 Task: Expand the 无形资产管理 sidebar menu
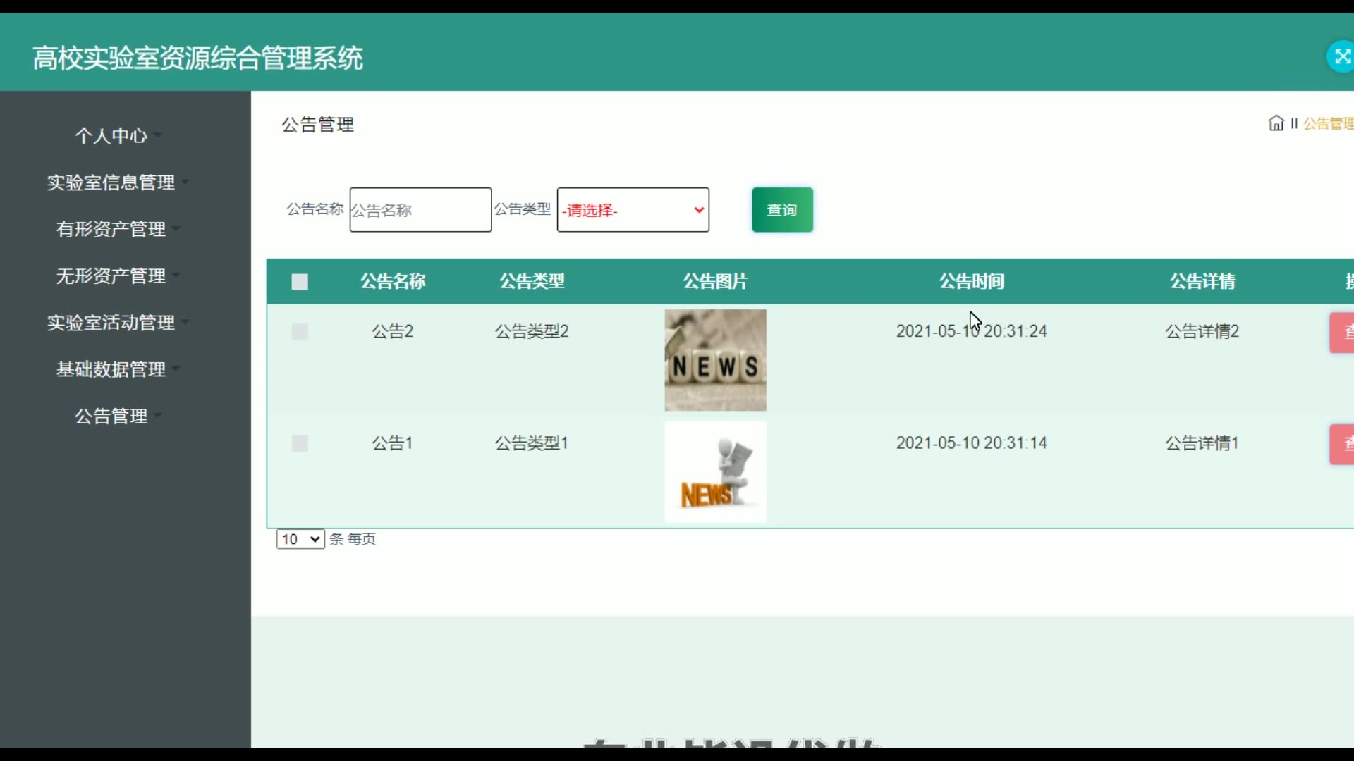pos(111,276)
